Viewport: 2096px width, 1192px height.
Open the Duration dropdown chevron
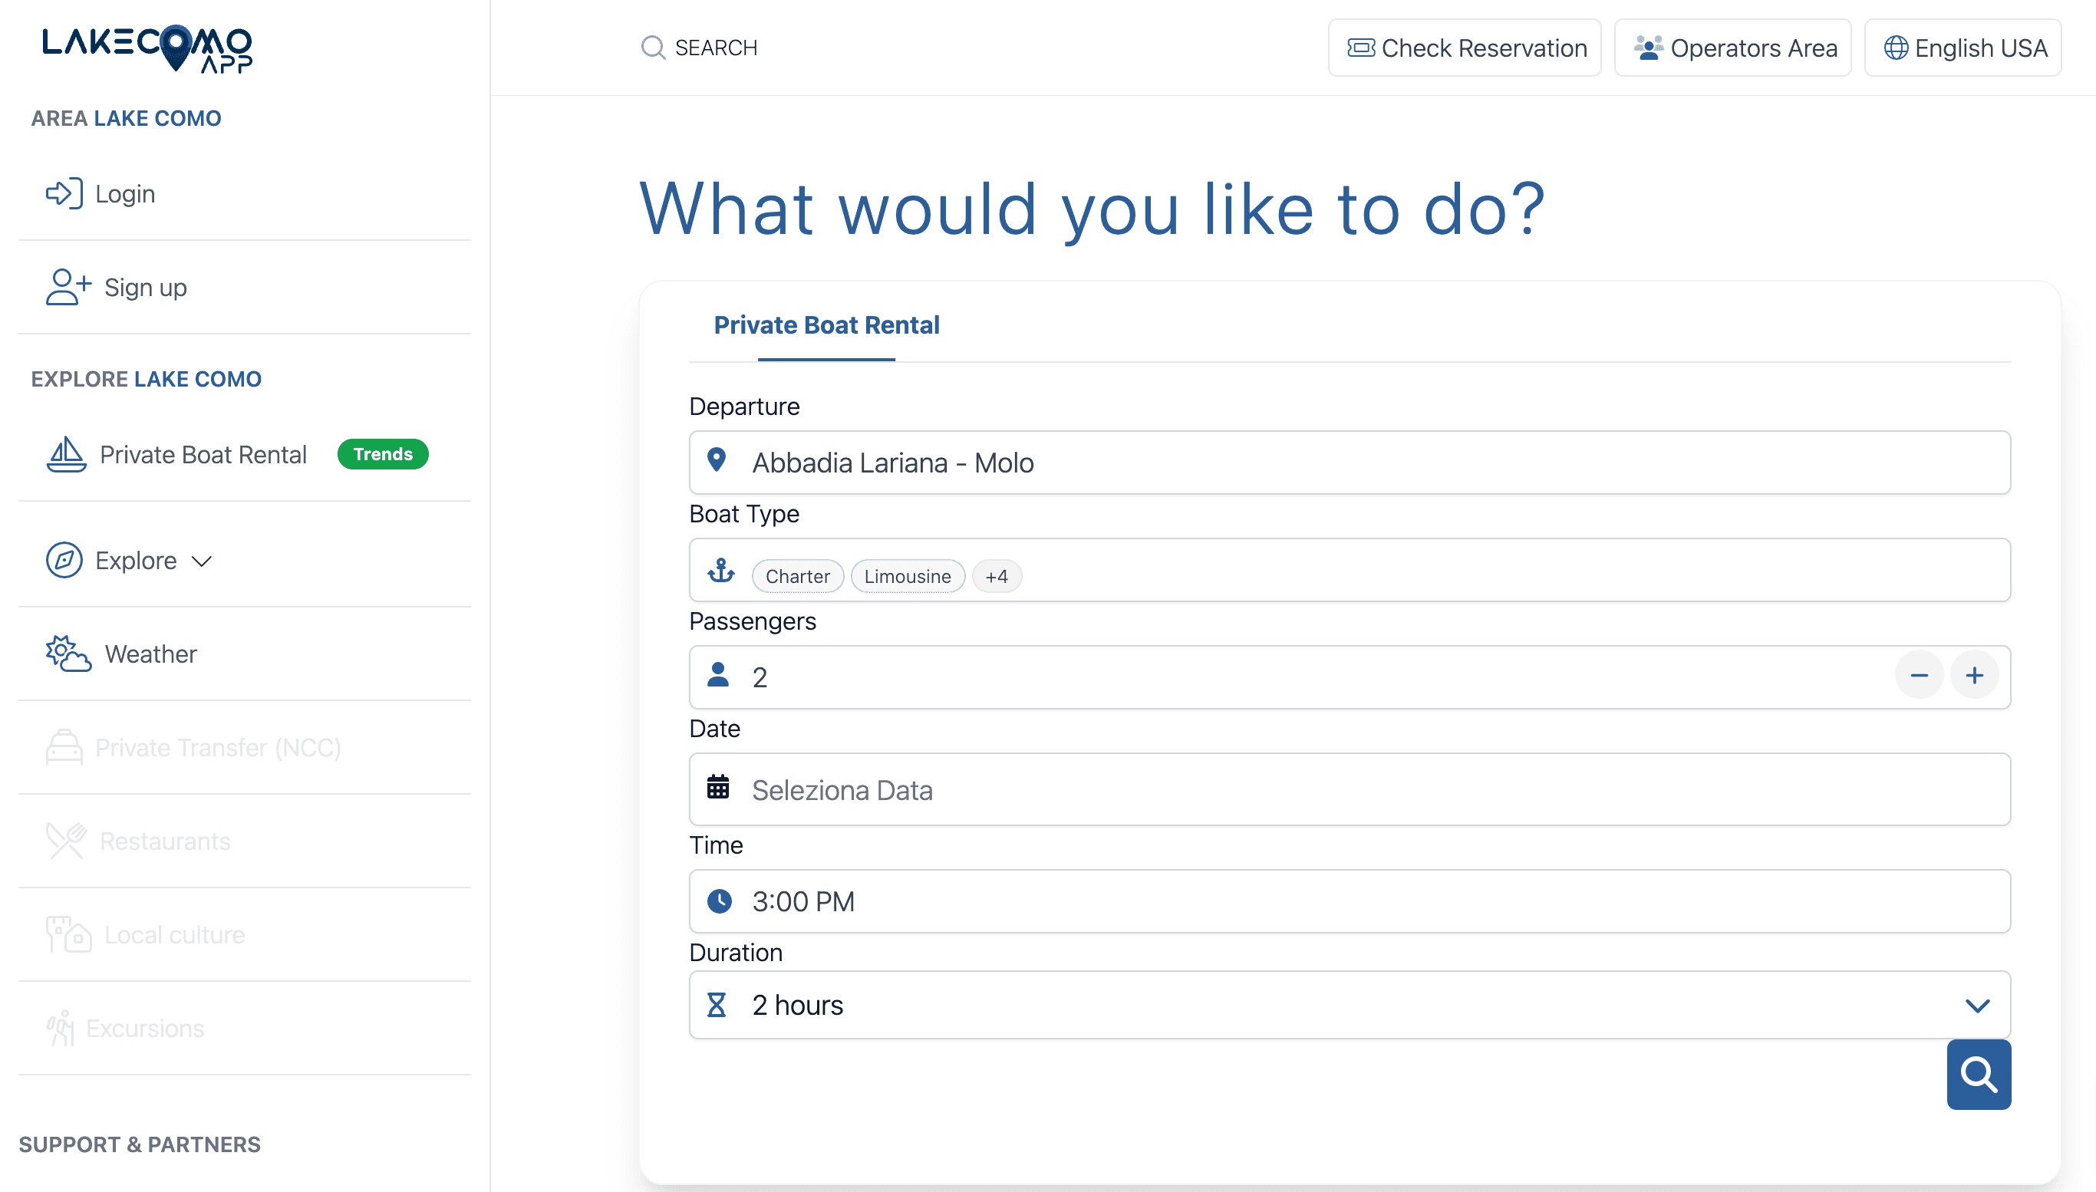tap(1976, 1006)
